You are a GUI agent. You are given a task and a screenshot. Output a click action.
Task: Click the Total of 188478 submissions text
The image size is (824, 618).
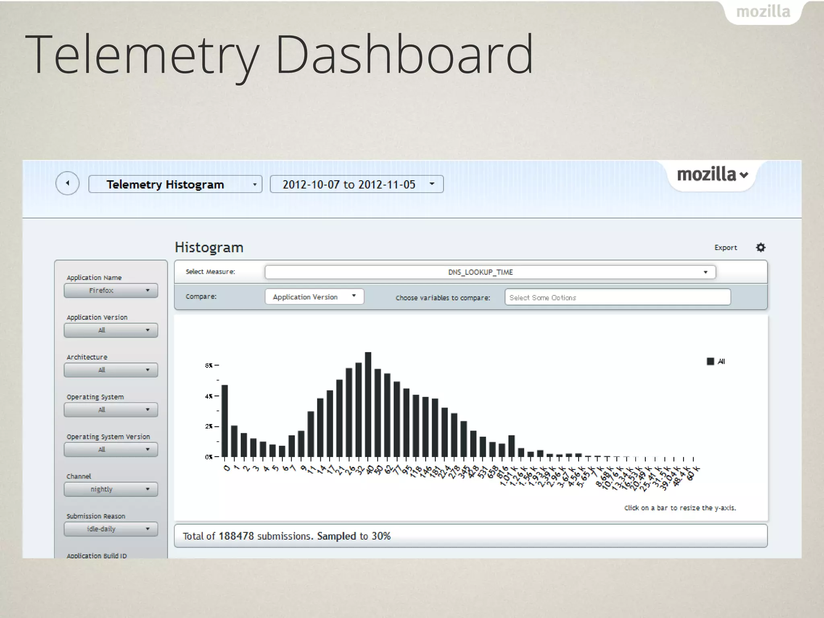[286, 536]
